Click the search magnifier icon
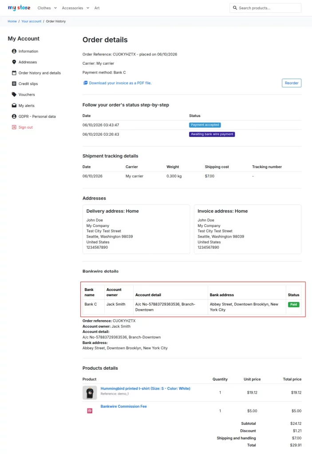 coord(235,8)
